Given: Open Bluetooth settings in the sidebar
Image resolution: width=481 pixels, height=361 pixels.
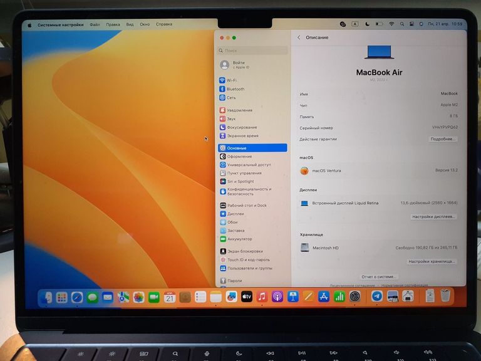Looking at the screenshot, I should click(x=232, y=89).
